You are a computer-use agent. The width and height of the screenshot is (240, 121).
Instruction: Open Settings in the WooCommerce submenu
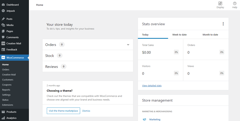(x=6, y=95)
